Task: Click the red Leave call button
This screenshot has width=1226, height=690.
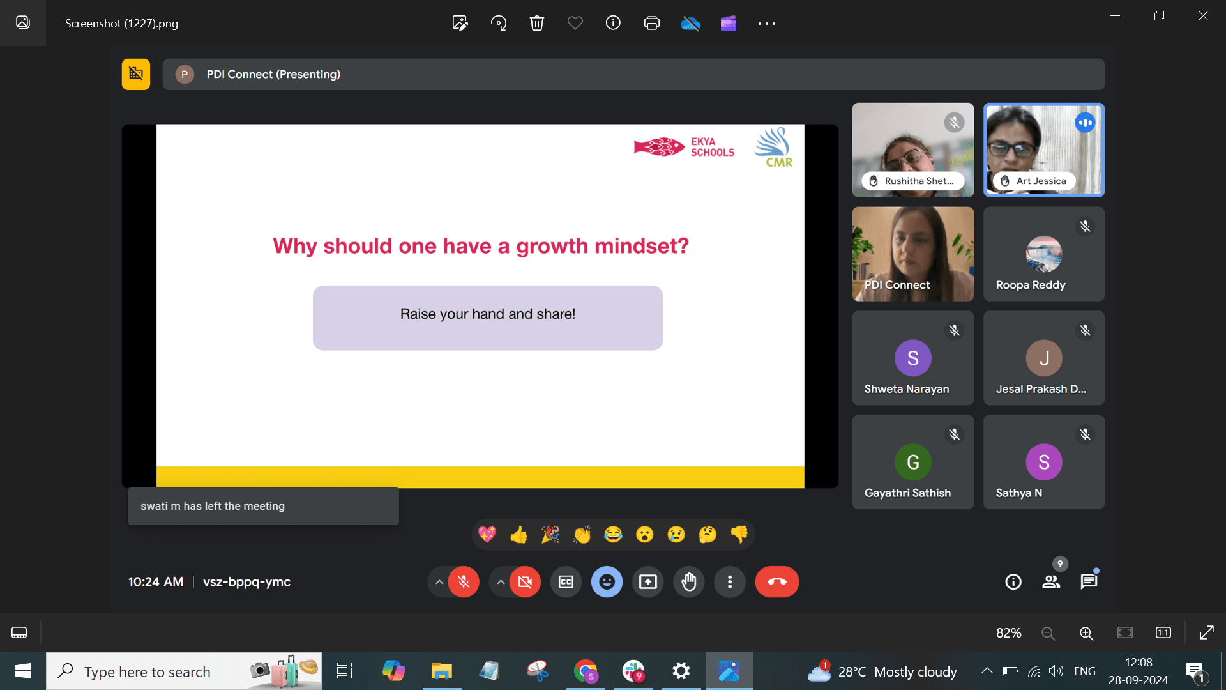Action: [x=777, y=582]
